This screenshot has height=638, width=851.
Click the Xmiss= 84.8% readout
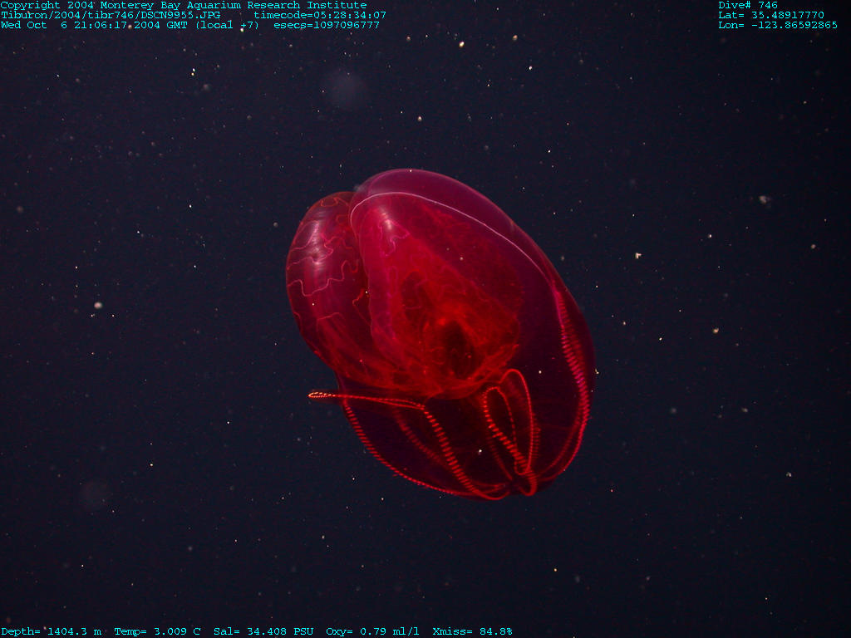pos(473,631)
